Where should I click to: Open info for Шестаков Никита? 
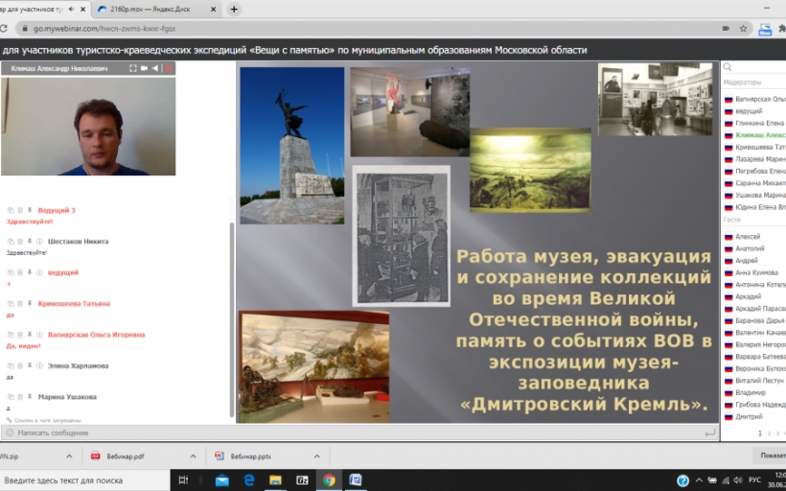[x=39, y=242]
